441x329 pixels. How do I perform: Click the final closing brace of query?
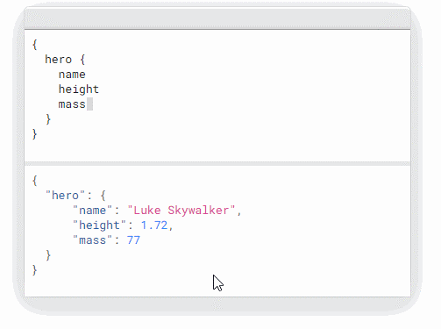pos(34,134)
